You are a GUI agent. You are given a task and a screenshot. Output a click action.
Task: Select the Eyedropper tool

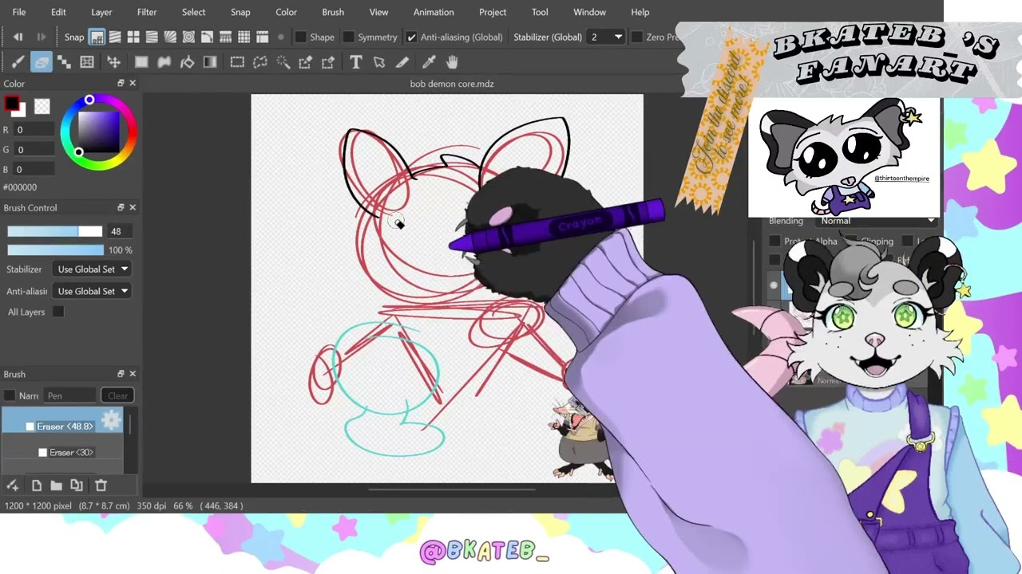[429, 62]
